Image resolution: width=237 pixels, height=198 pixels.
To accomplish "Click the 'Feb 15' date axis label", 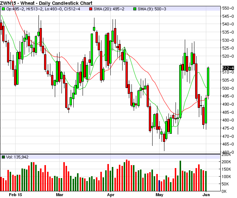I will (x=16, y=195).
